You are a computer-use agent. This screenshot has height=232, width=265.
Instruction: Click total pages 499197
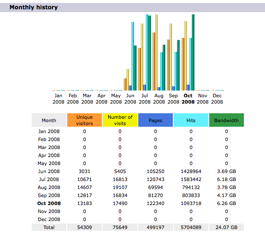pyautogui.click(x=156, y=227)
